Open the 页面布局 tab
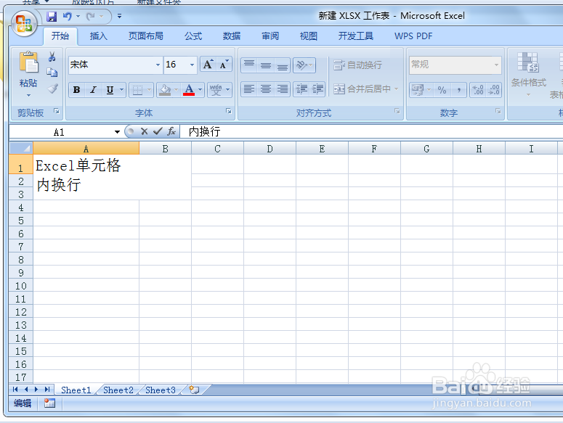Image resolution: width=563 pixels, height=423 pixels. pyautogui.click(x=146, y=36)
